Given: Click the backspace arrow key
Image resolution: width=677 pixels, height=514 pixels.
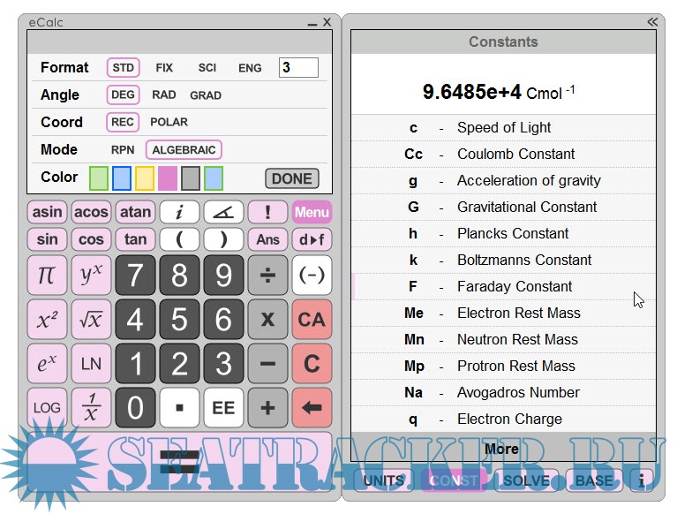Looking at the screenshot, I should click(312, 408).
